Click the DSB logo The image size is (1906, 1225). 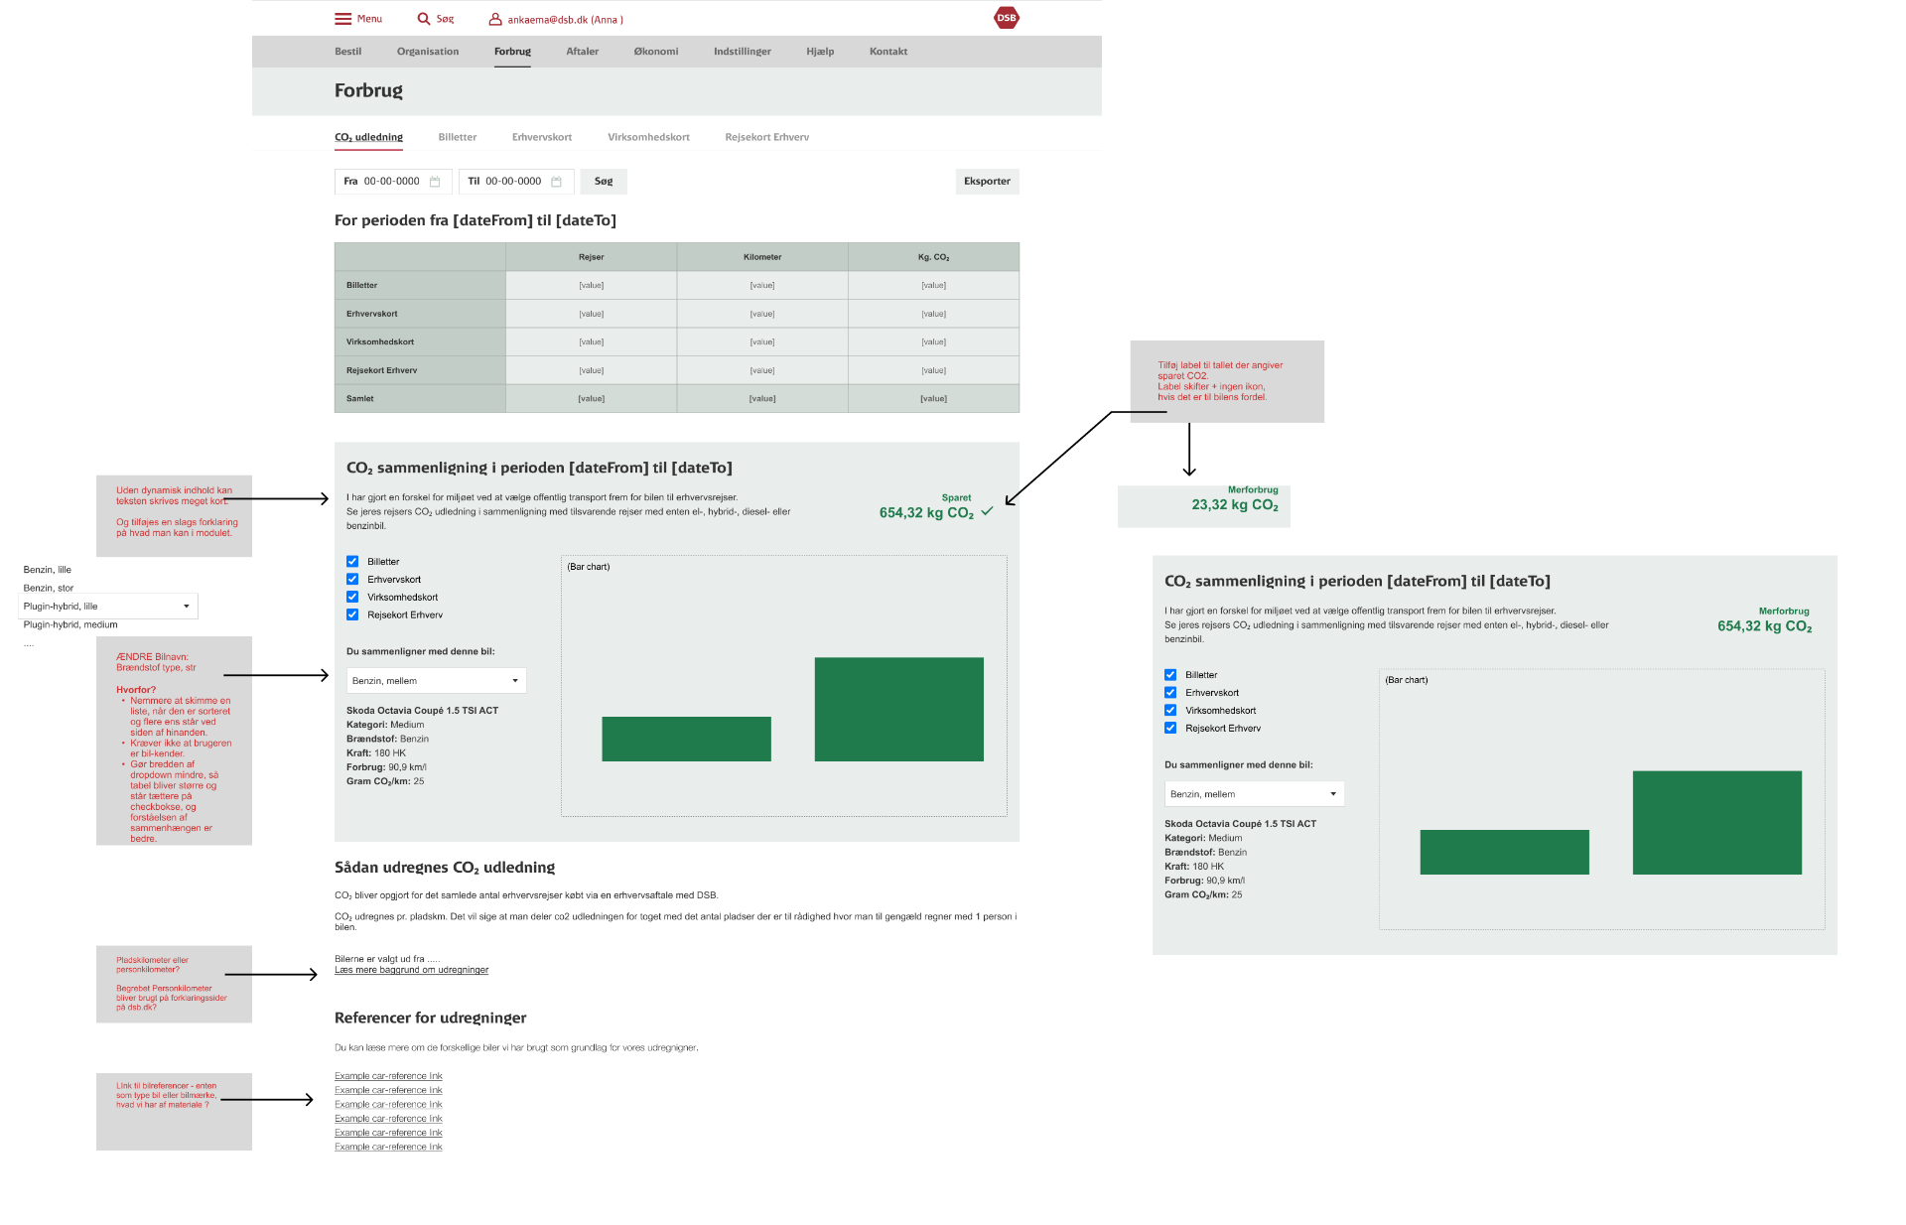(1007, 18)
